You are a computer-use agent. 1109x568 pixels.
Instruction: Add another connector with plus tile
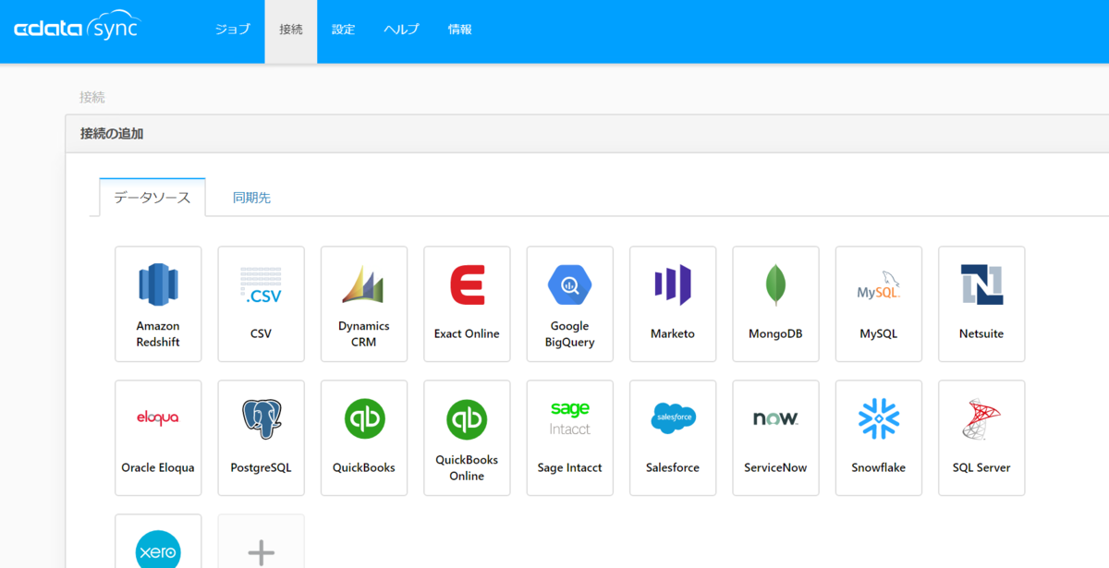tap(261, 542)
